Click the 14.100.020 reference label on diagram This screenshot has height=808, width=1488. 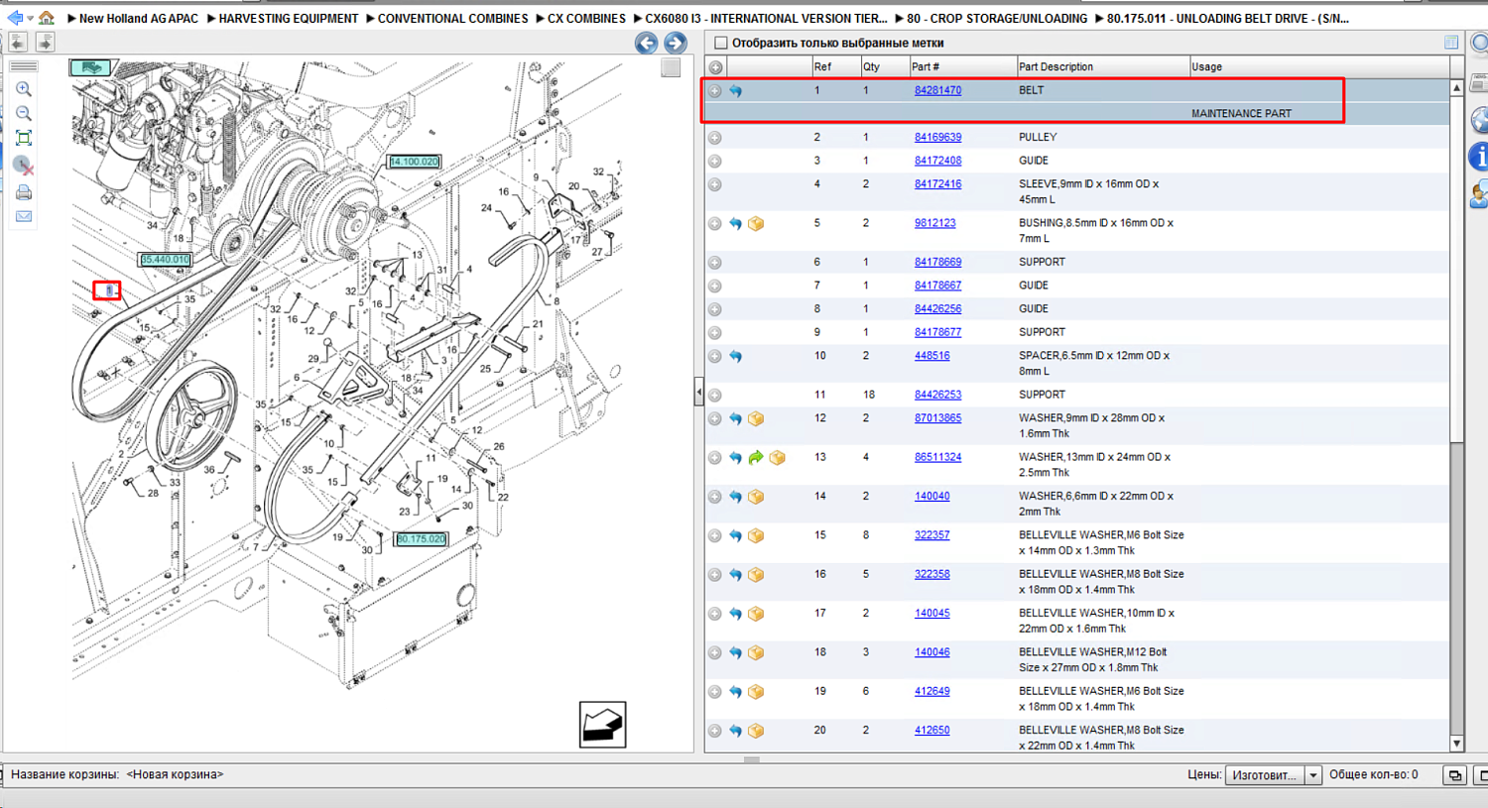click(x=414, y=162)
